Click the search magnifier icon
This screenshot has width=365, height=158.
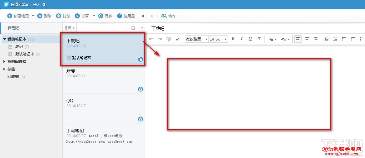pyautogui.click(x=133, y=28)
